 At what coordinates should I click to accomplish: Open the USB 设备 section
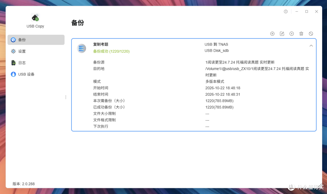36,74
